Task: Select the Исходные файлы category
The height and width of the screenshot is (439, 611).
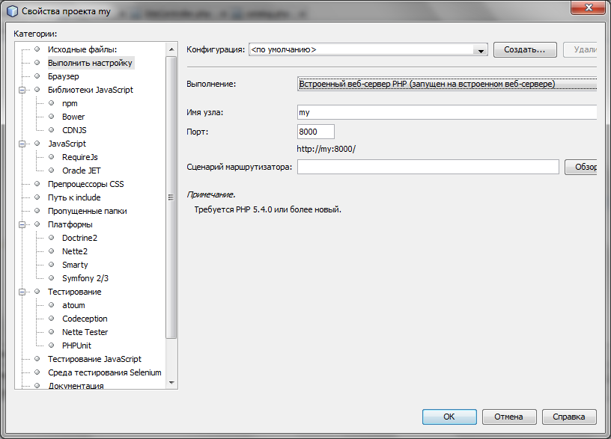Action: click(x=82, y=49)
